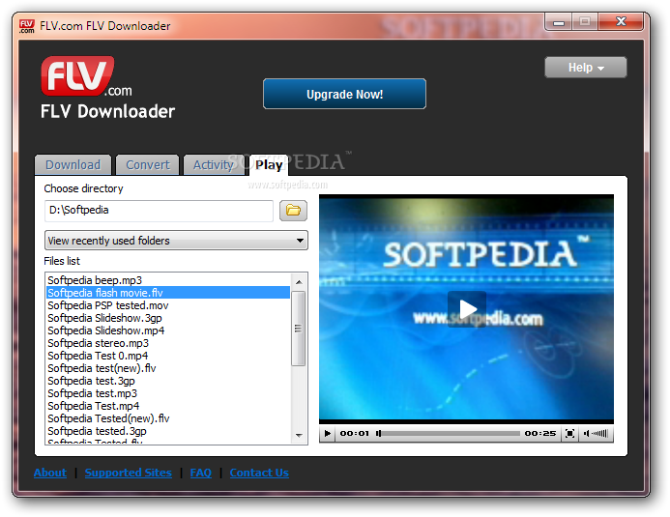Click the volume speaker icon
Viewport: 670px width, 517px height.
(586, 433)
